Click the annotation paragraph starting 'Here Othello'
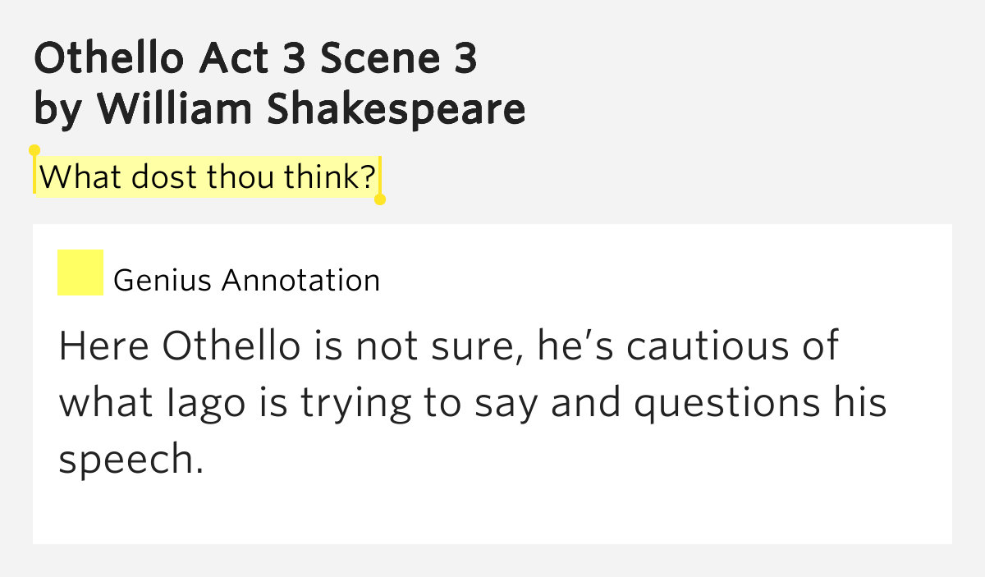Image resolution: width=985 pixels, height=577 pixels. 474,403
